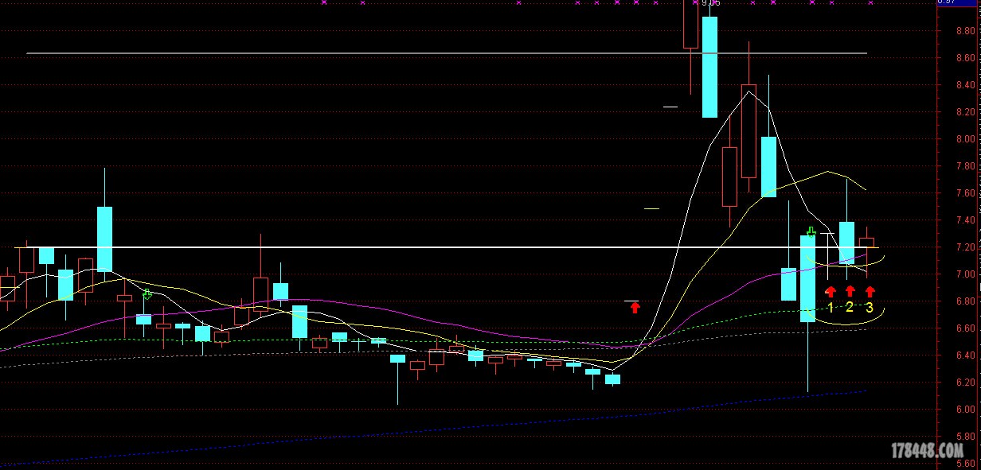Select the yellow number 3 annotation
Image resolution: width=981 pixels, height=470 pixels.
coord(870,308)
